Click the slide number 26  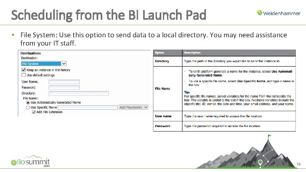pyautogui.click(x=299, y=164)
